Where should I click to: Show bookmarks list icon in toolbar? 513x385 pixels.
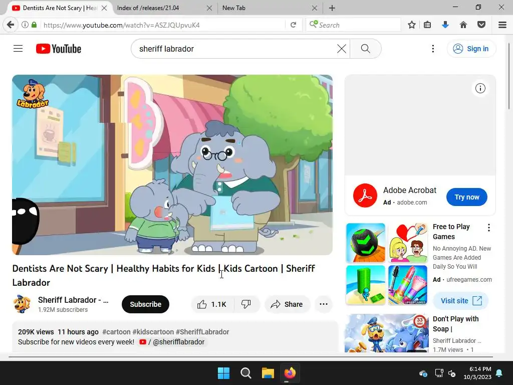click(x=427, y=25)
